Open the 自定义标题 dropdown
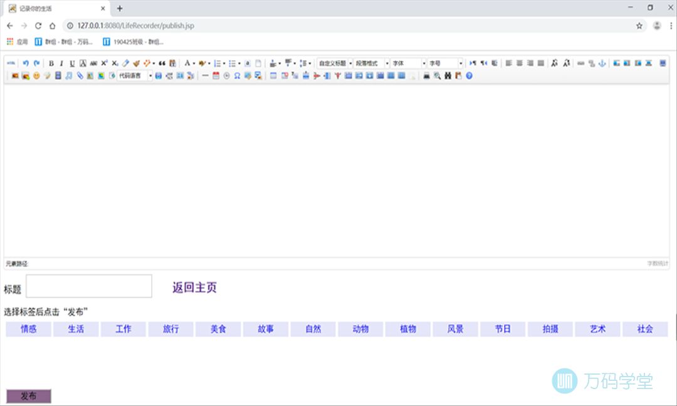677x406 pixels. pos(335,63)
